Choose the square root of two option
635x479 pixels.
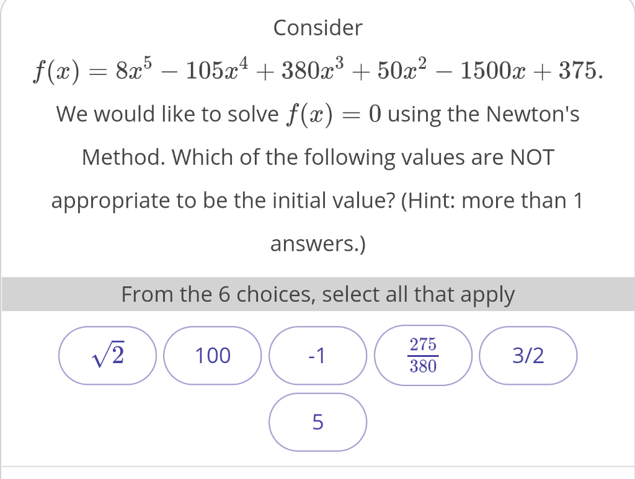point(107,356)
